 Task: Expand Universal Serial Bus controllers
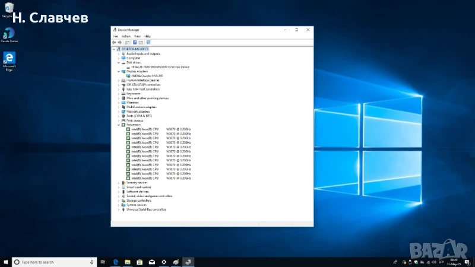pyautogui.click(x=119, y=209)
